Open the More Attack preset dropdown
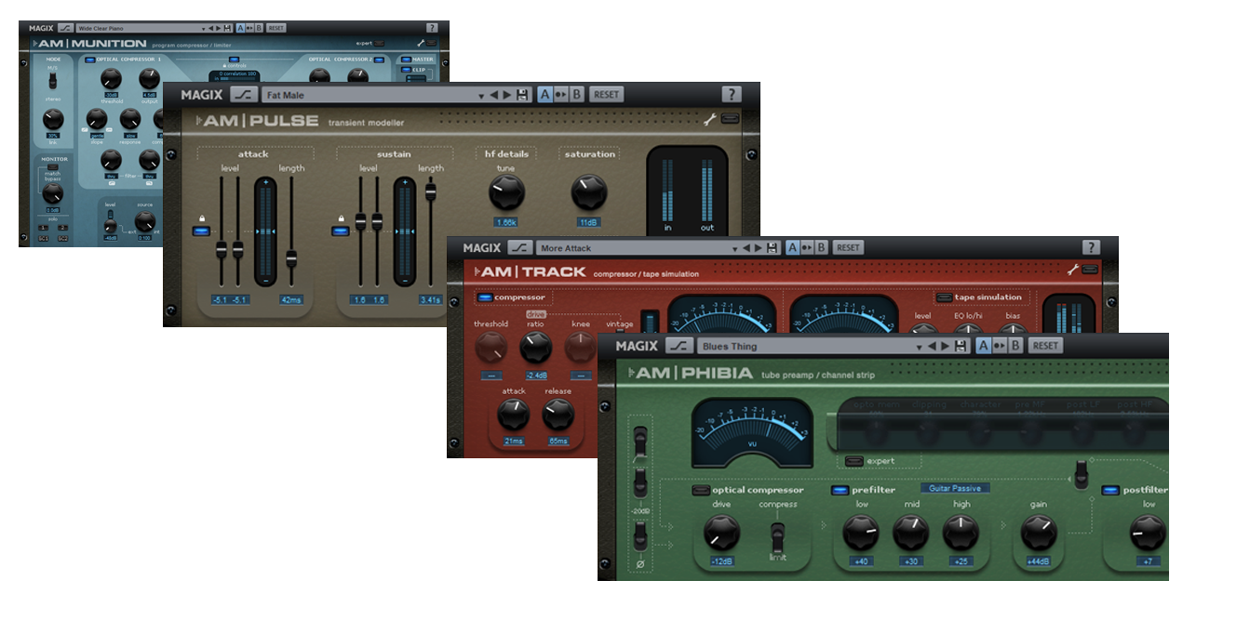This screenshot has height=633, width=1250. pyautogui.click(x=735, y=248)
